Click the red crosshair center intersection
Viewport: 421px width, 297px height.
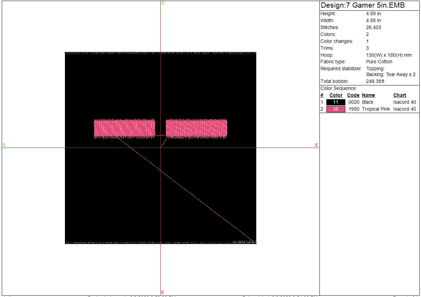pyautogui.click(x=161, y=148)
